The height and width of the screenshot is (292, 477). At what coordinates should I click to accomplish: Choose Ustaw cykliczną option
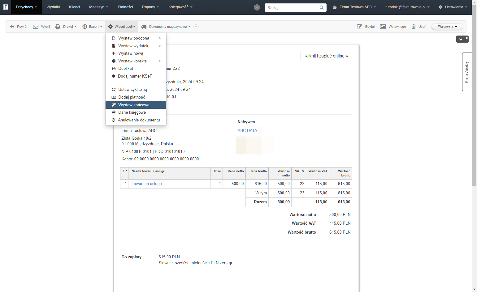(x=136, y=89)
